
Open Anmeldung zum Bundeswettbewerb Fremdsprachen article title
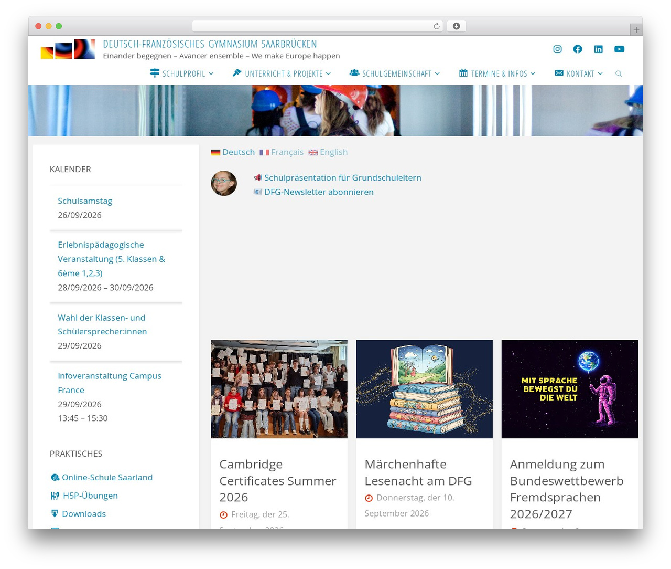(x=567, y=489)
